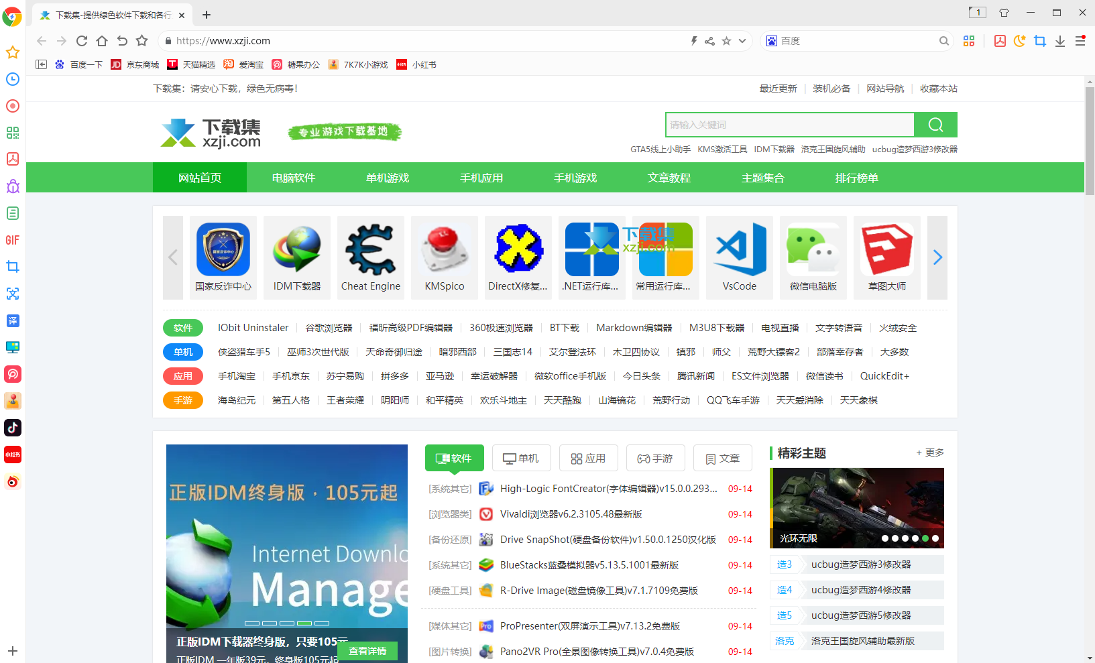Bookmark page with star icon beside home
Screen dimensions: 1095x663
coord(141,41)
